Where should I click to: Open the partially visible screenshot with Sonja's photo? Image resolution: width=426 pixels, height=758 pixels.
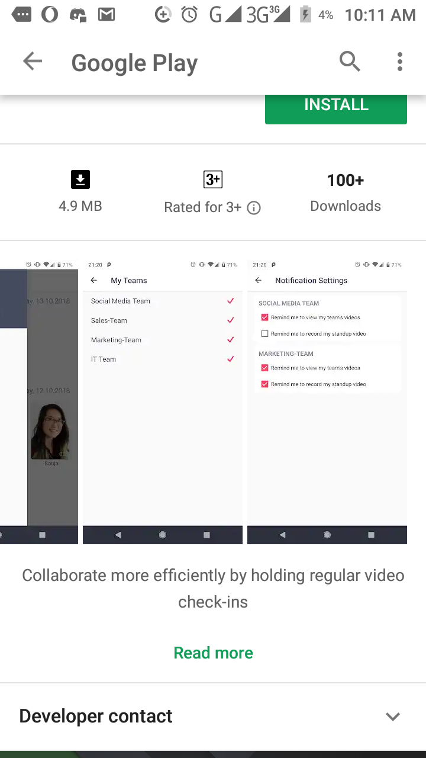(x=39, y=401)
